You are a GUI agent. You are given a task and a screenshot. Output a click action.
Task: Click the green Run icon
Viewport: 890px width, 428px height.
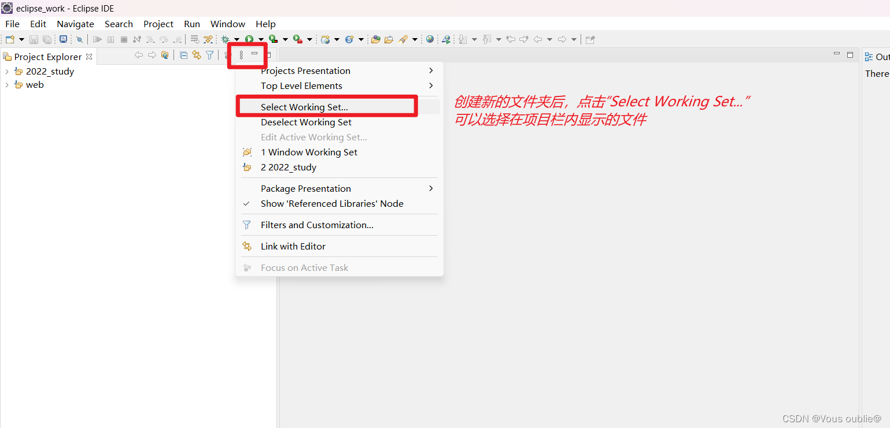point(249,39)
